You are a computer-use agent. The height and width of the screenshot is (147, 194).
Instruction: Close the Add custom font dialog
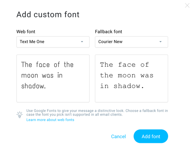pos(187,6)
